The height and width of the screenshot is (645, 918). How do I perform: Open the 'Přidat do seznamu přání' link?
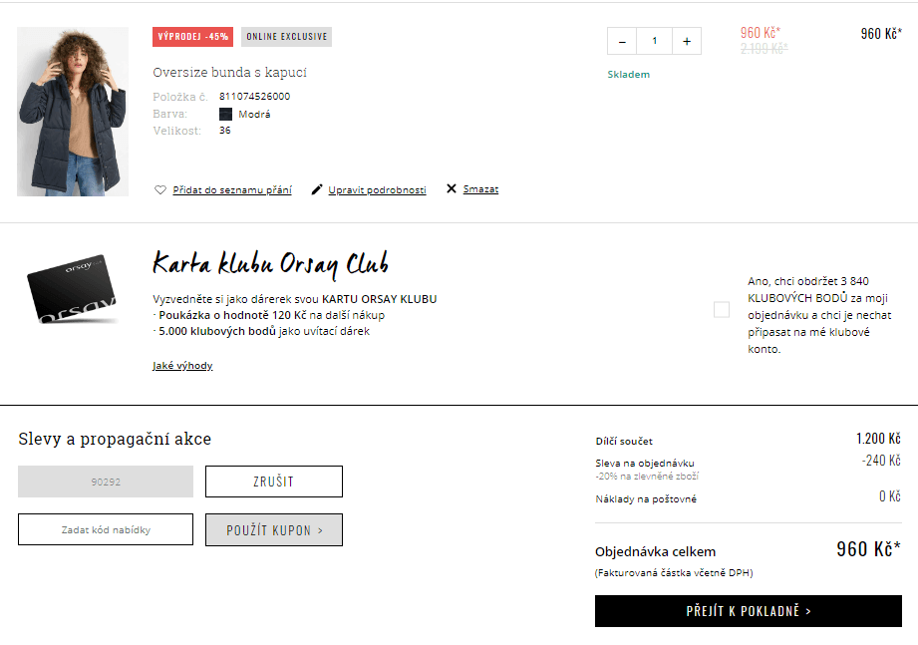point(232,189)
